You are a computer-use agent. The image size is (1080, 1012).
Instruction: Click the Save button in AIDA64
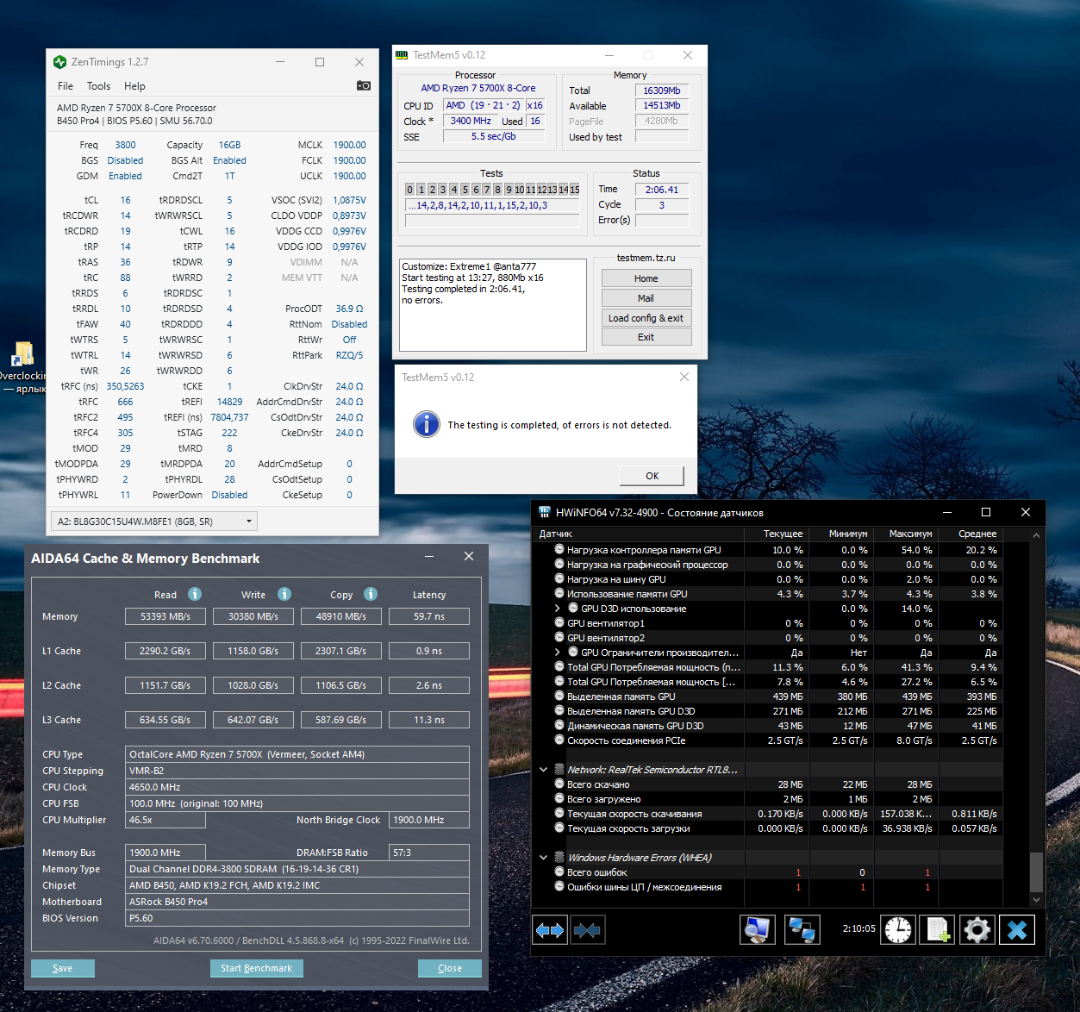[63, 968]
